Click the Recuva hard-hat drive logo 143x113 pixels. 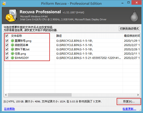pos(11,15)
